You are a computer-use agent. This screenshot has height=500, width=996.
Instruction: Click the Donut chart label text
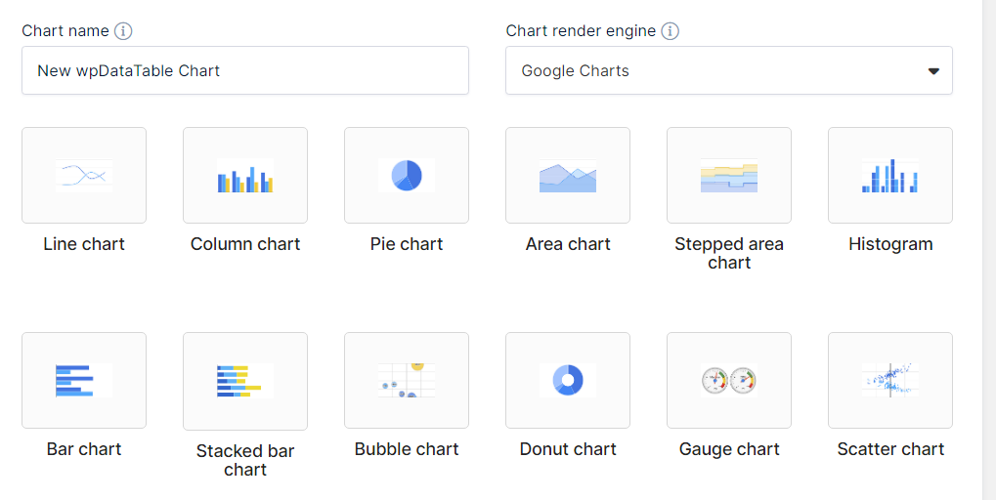click(x=568, y=449)
